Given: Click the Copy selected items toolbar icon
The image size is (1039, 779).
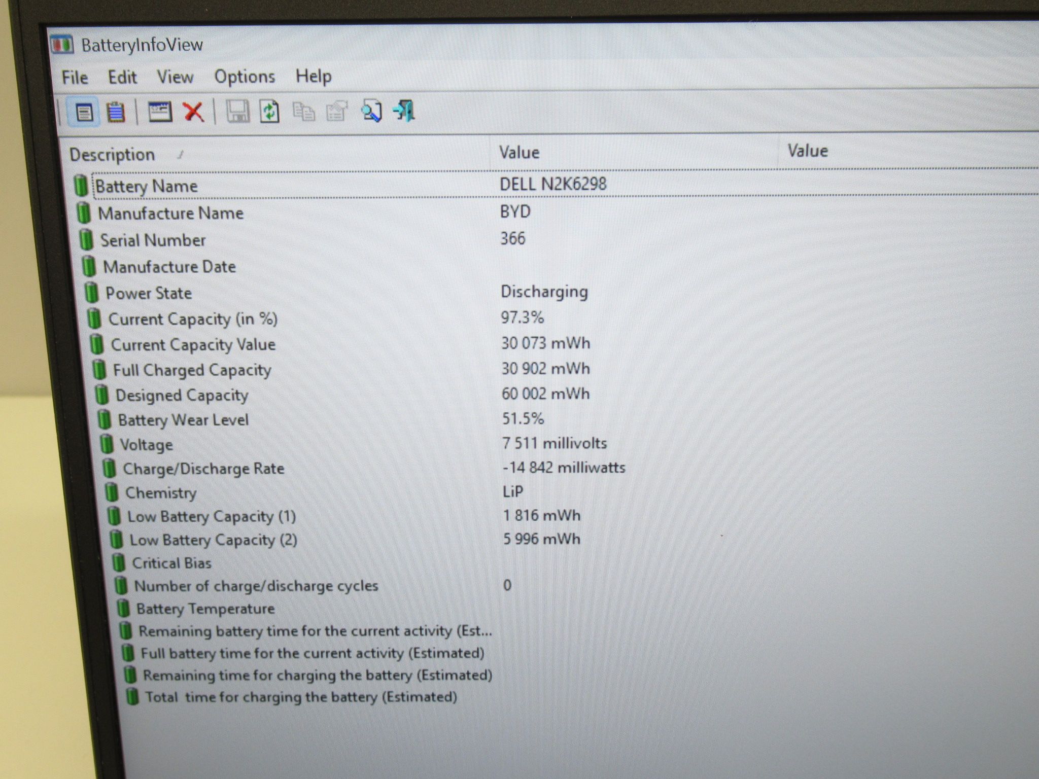Looking at the screenshot, I should [x=303, y=112].
